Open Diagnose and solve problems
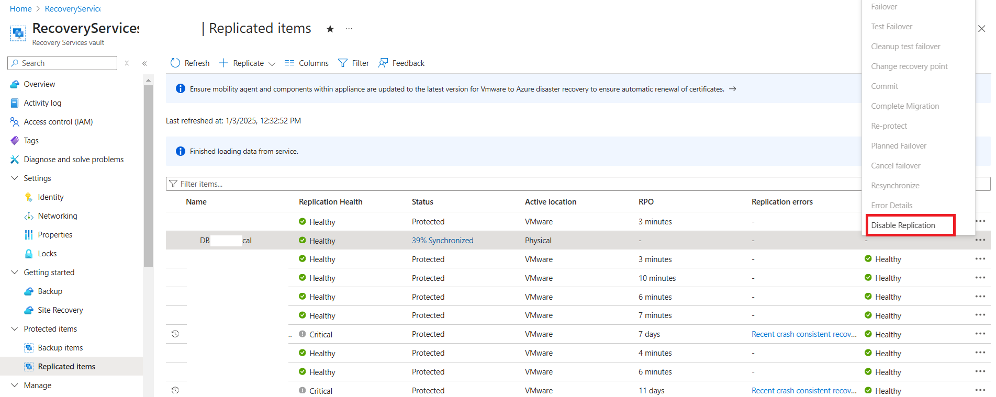 click(73, 160)
